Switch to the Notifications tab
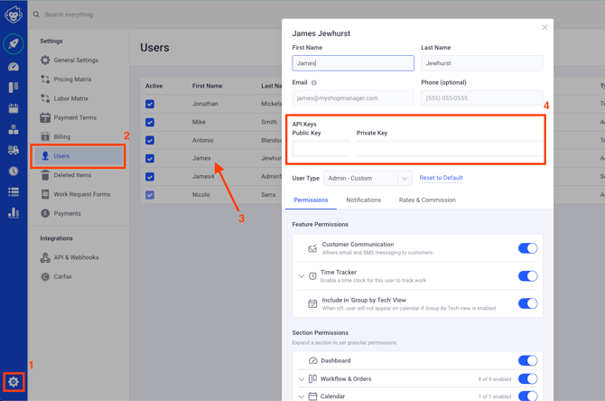 363,200
